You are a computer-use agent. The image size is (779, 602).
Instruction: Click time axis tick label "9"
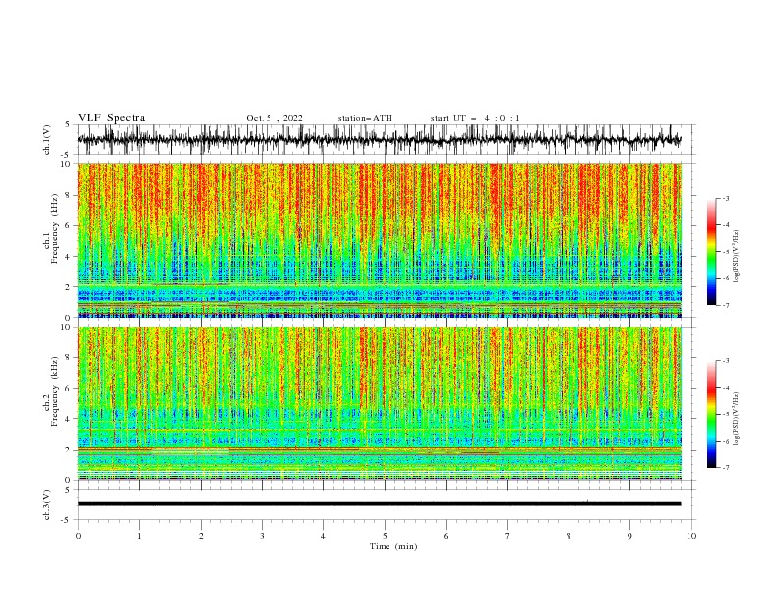(x=629, y=536)
